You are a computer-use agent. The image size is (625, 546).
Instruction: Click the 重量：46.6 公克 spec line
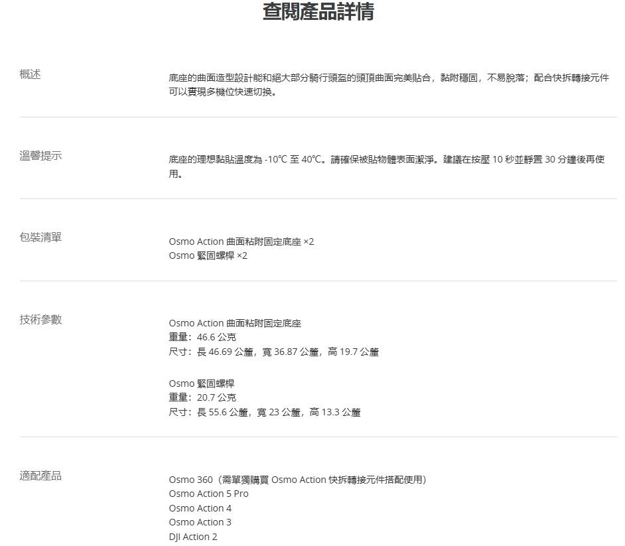pyautogui.click(x=202, y=338)
